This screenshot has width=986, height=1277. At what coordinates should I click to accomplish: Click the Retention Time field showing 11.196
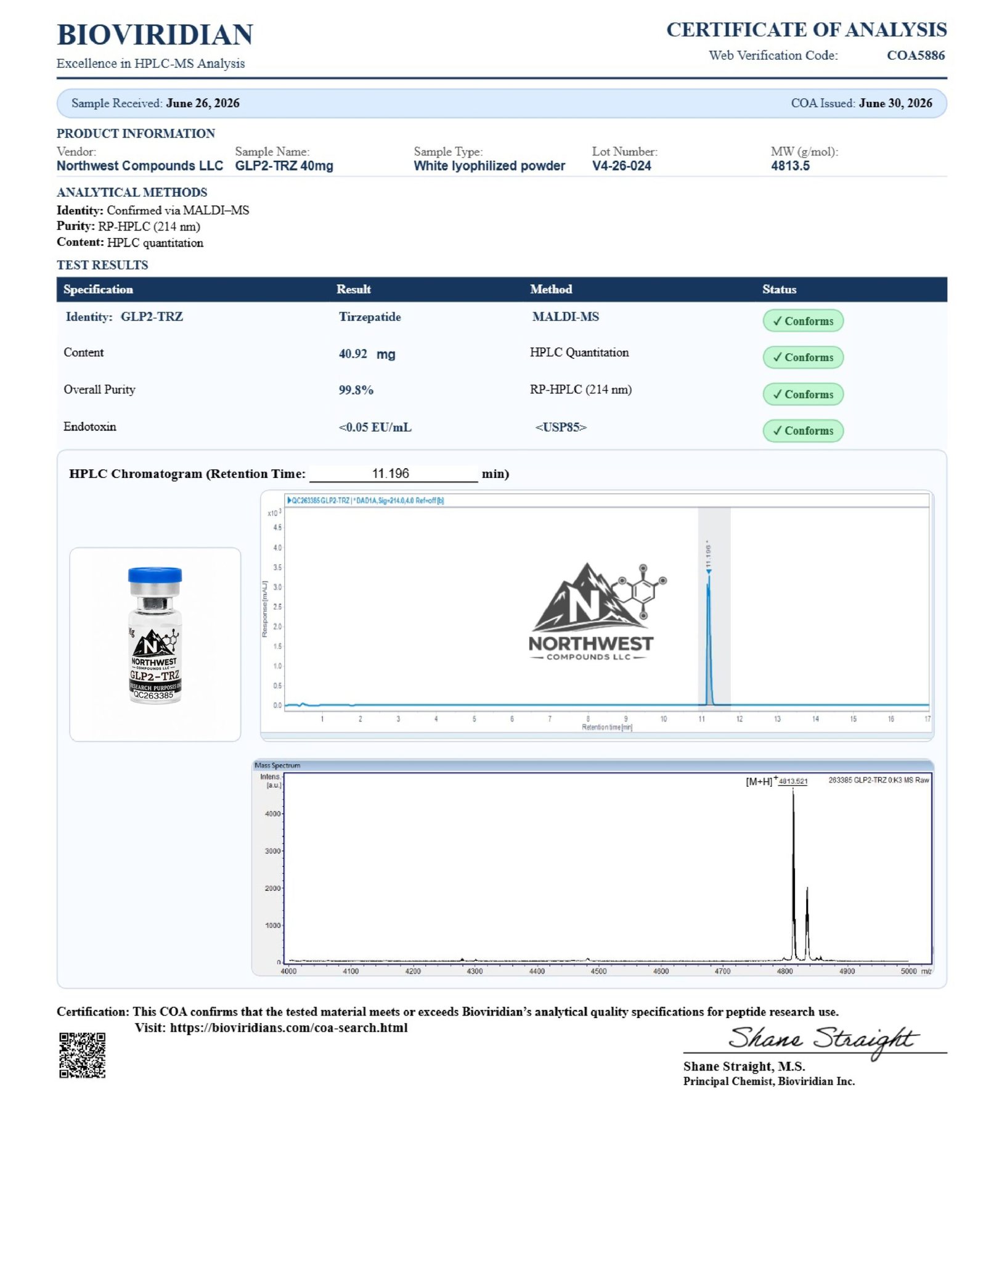pyautogui.click(x=393, y=473)
